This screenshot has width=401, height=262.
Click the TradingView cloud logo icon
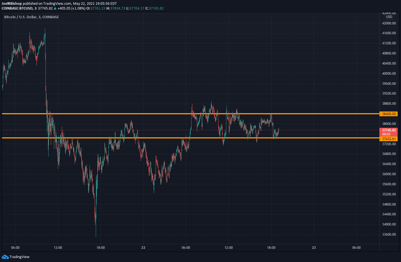point(5,257)
